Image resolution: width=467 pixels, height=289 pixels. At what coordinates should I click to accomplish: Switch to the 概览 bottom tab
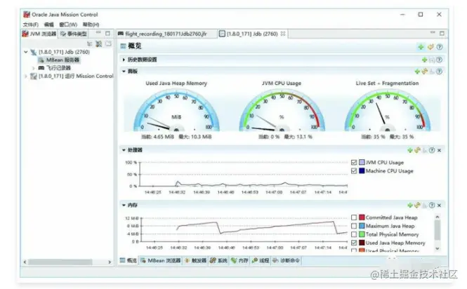click(x=129, y=260)
